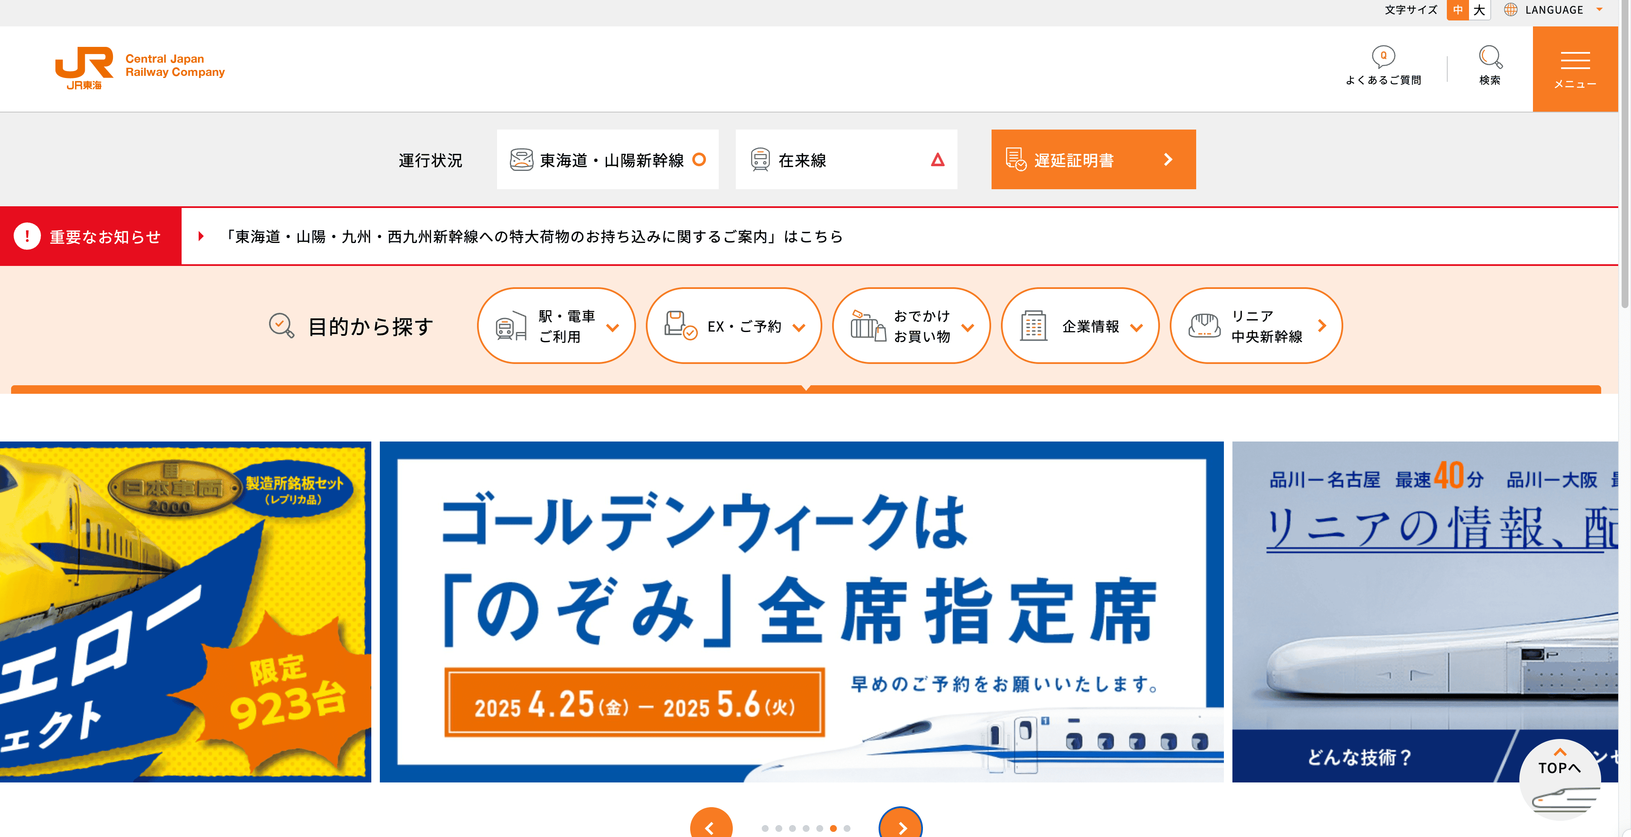Select the first carousel indicator dot
The width and height of the screenshot is (1631, 837).
765,828
